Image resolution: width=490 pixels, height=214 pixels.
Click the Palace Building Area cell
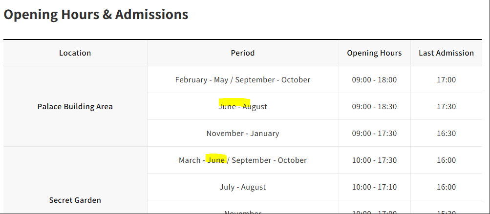click(x=75, y=107)
